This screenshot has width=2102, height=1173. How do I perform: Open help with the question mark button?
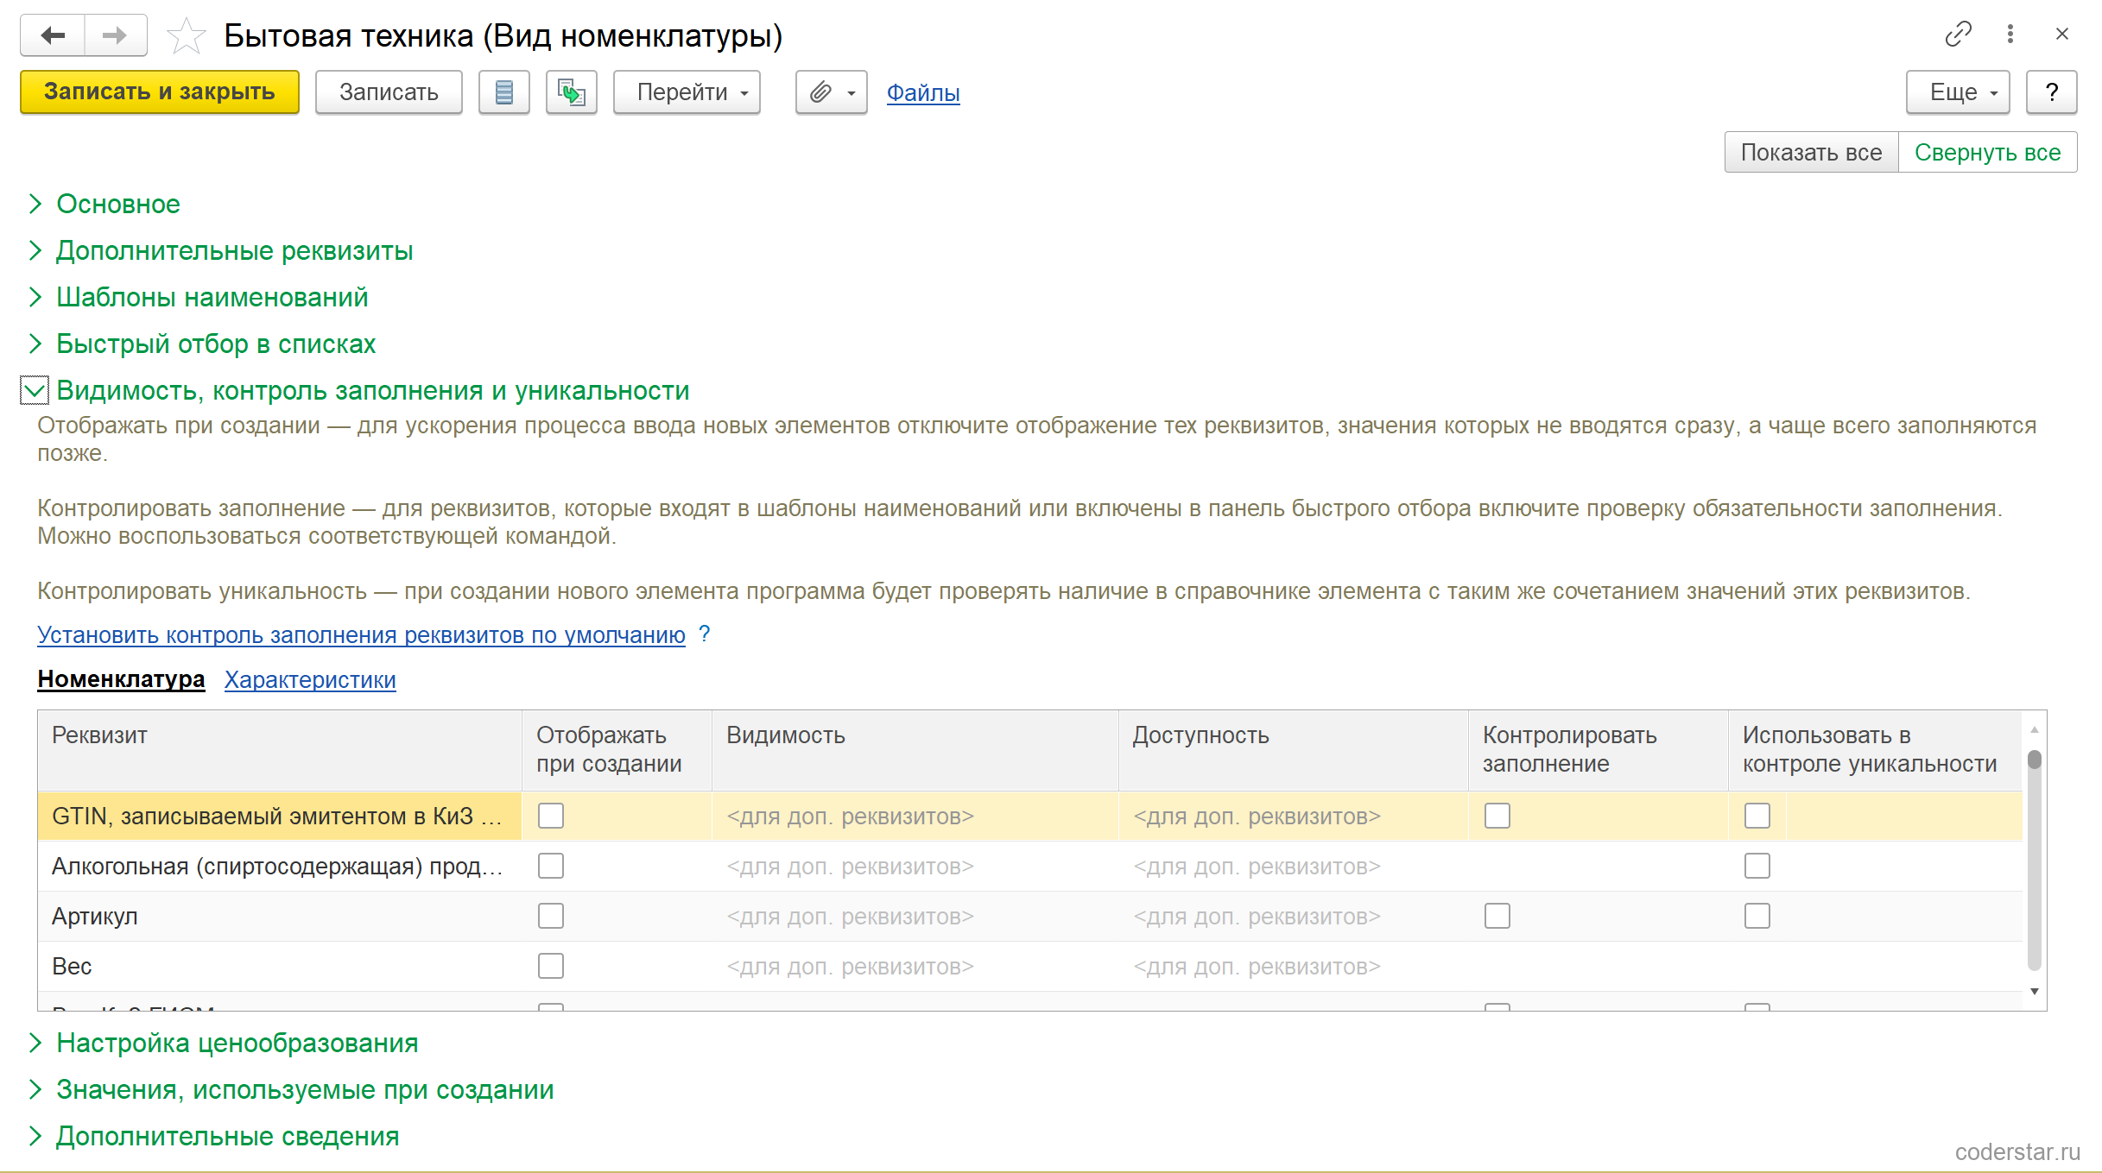(2052, 91)
